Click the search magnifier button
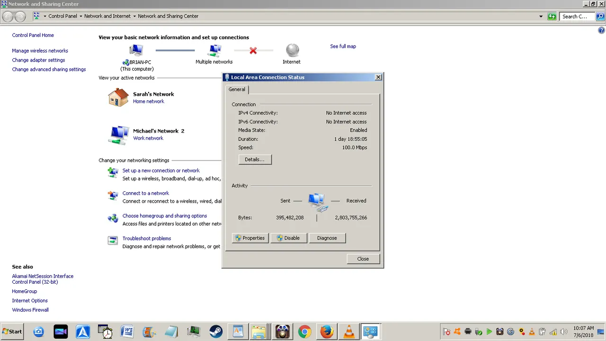This screenshot has width=606, height=341. (x=600, y=16)
